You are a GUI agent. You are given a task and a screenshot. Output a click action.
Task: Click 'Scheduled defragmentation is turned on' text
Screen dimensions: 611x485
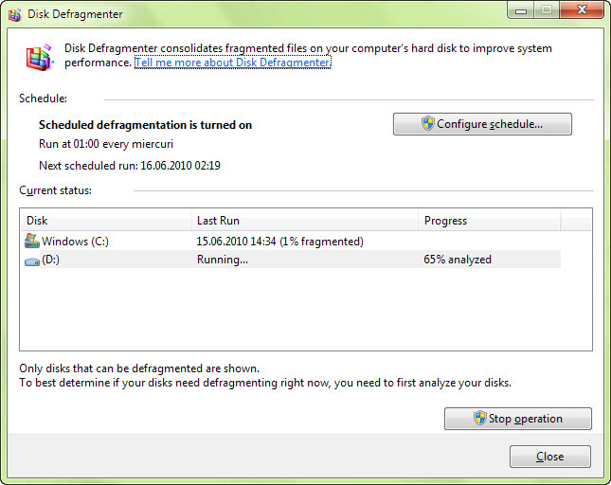coord(145,125)
